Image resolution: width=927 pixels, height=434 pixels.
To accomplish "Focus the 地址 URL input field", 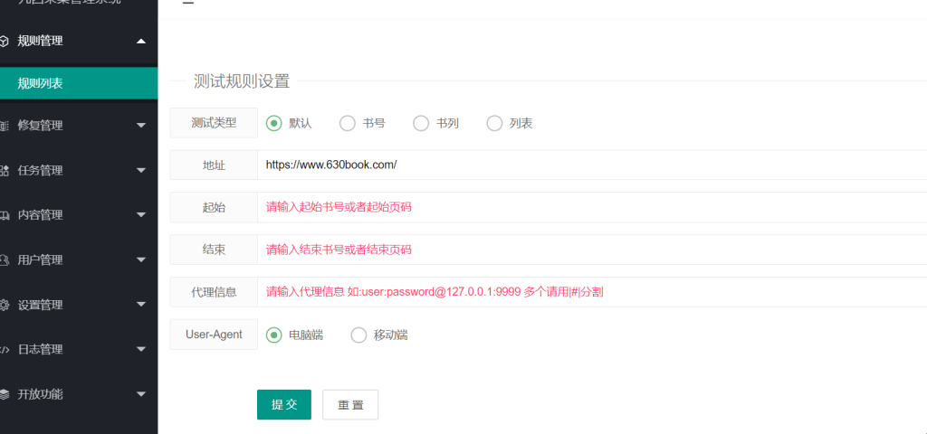I will tap(592, 165).
